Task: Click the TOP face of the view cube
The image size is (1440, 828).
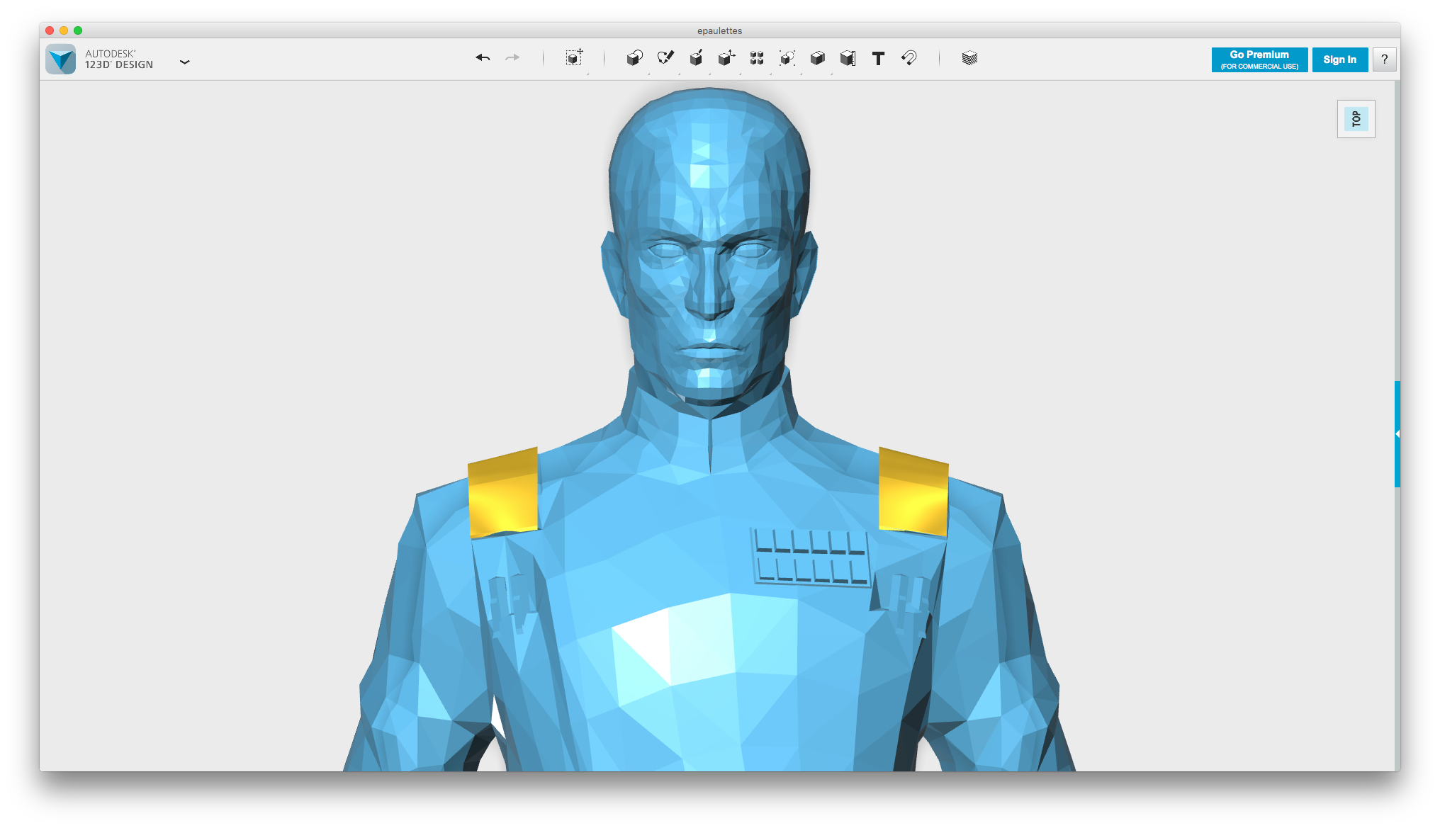Action: (x=1356, y=119)
